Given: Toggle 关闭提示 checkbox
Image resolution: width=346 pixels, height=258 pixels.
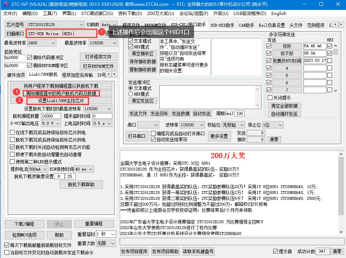Looking at the screenshot, I should [270, 98].
